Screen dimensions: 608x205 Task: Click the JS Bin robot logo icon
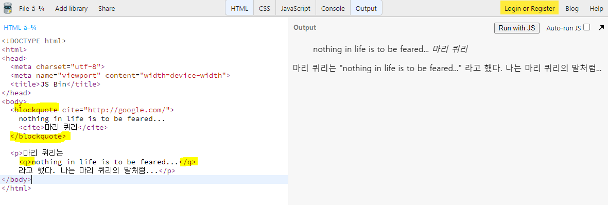click(x=8, y=8)
